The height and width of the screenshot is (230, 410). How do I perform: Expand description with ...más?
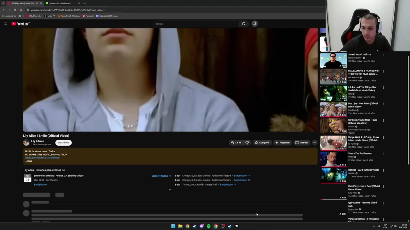pyautogui.click(x=29, y=161)
